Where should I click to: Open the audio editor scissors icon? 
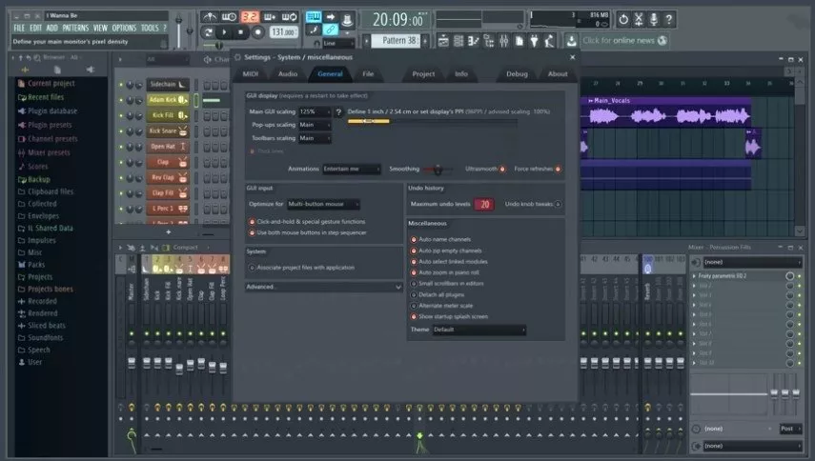(x=639, y=20)
